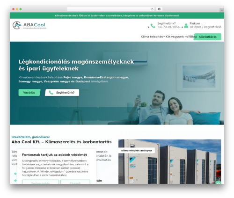Reload page via browser refresh icon
This screenshot has width=234, height=198.
tap(152, 9)
